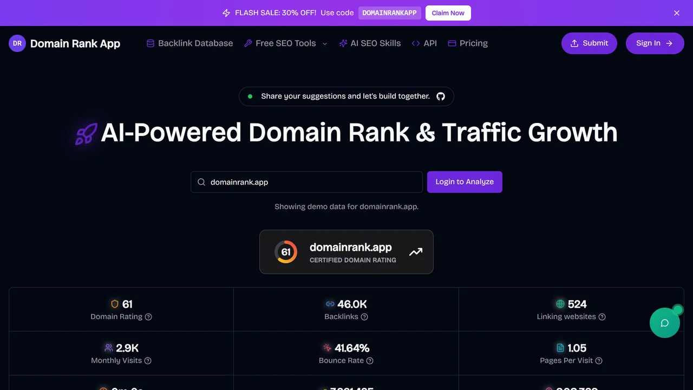Click the GitHub icon in suggestions pill
Screen dimensions: 693x390
441,96
